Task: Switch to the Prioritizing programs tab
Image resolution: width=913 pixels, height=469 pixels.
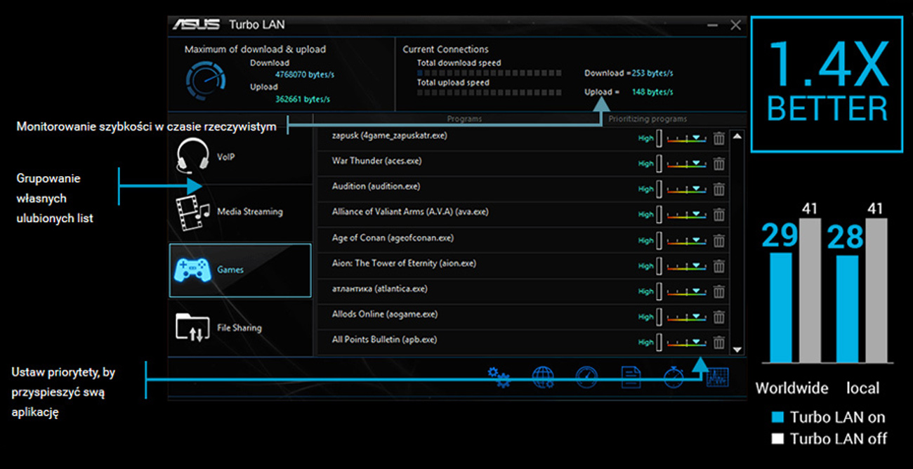Action: [x=648, y=119]
